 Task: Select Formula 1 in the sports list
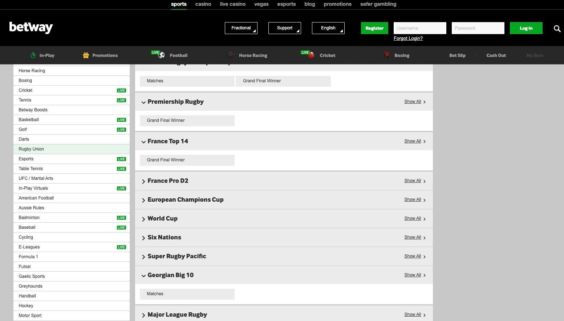[x=72, y=257]
